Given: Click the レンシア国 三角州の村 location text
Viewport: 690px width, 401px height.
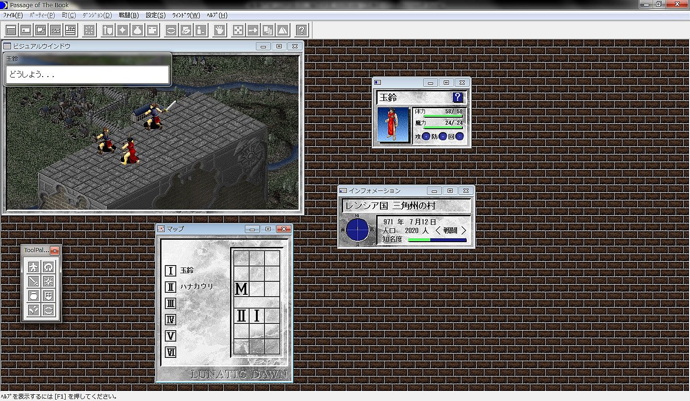Looking at the screenshot, I should pos(390,206).
